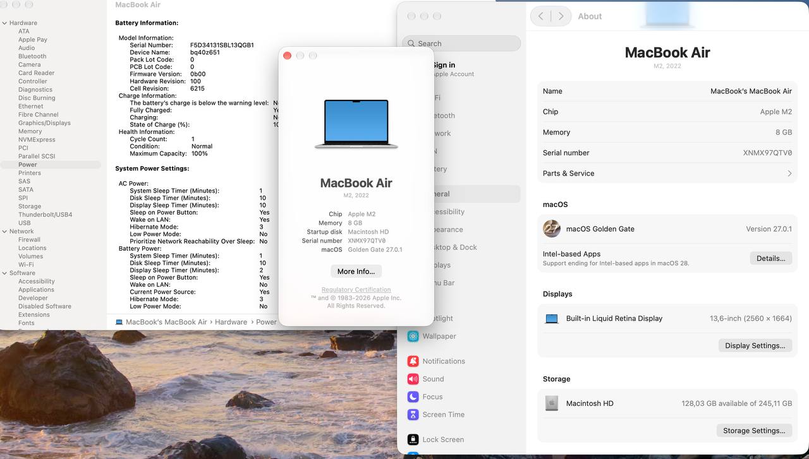Screen dimensions: 809x459
Task: Click the Macintosh HD drive icon under Storage
Action: (552, 403)
